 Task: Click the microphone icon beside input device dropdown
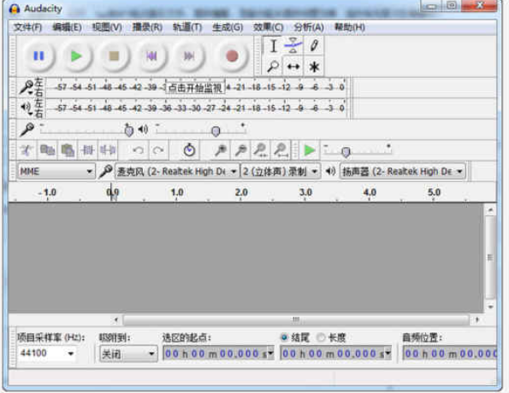click(105, 171)
